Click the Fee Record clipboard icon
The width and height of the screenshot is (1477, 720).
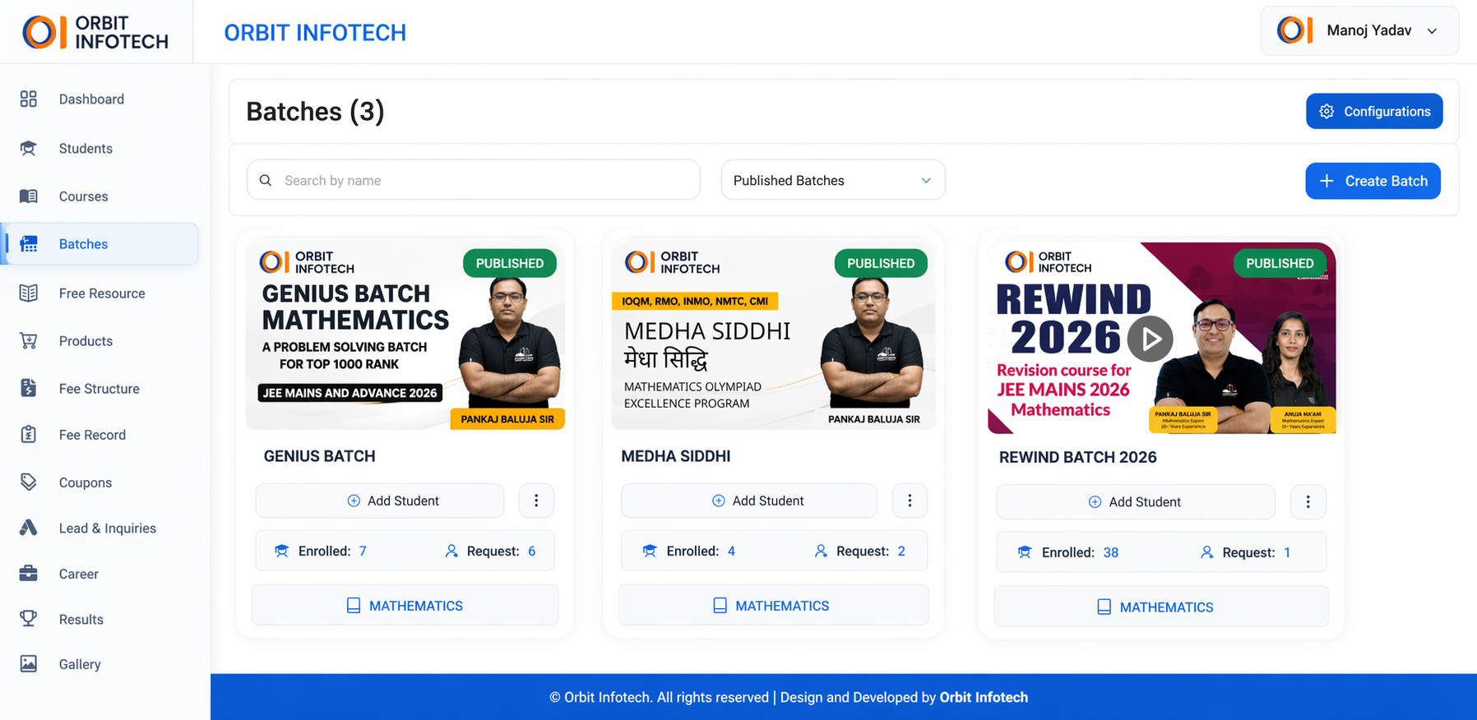pyautogui.click(x=29, y=435)
